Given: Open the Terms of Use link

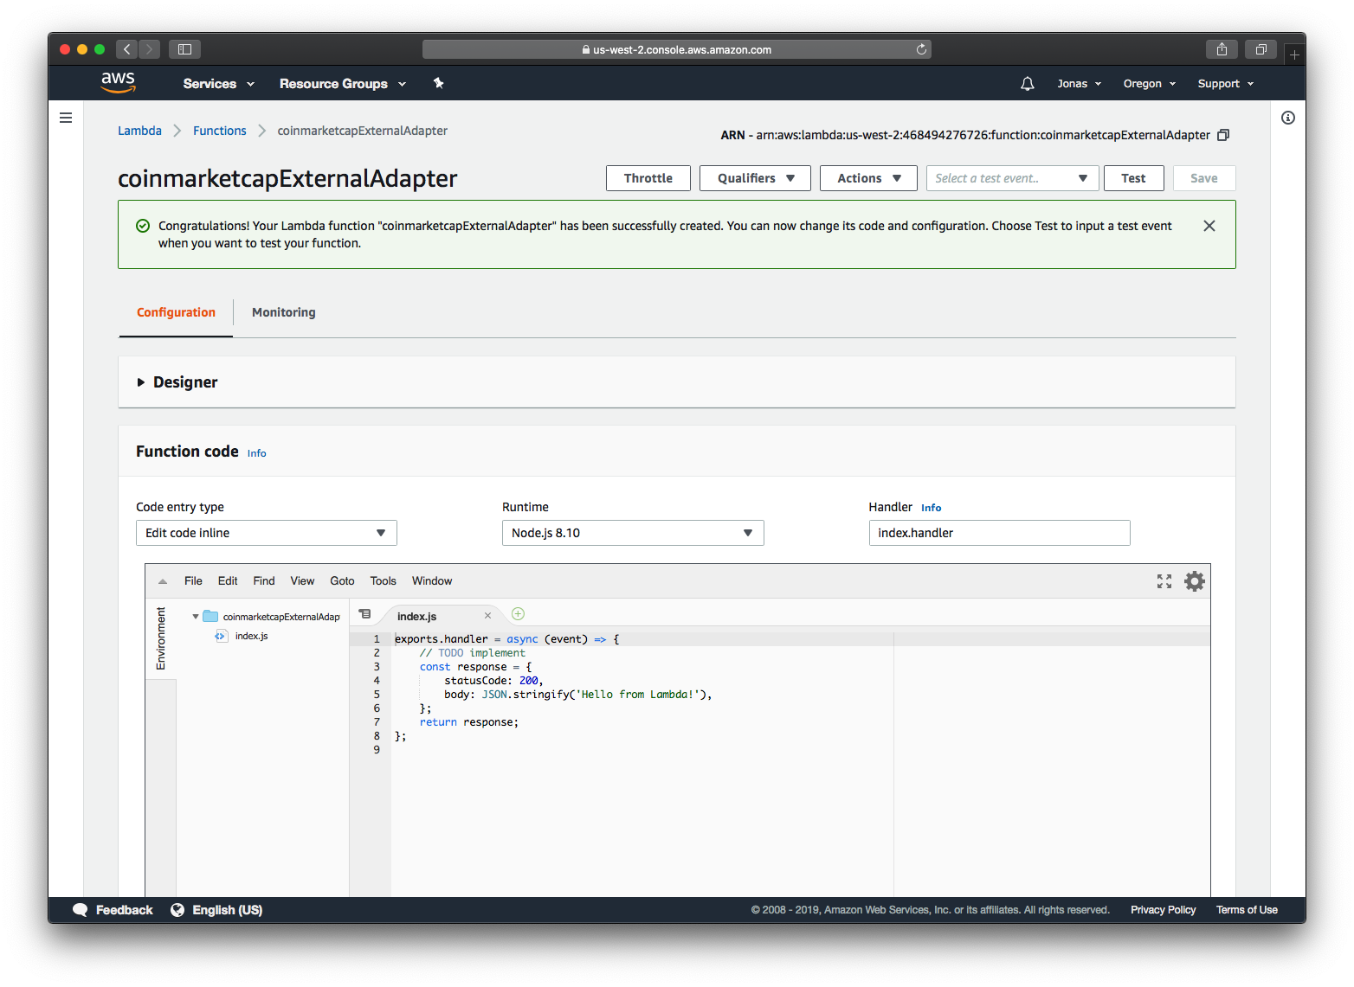Looking at the screenshot, I should click(x=1247, y=910).
